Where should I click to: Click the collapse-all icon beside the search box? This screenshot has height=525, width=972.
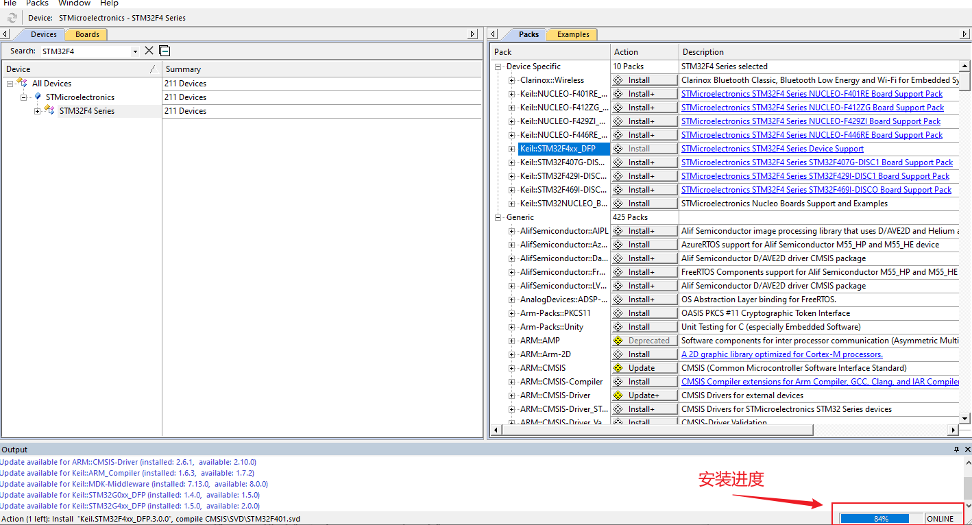click(165, 51)
